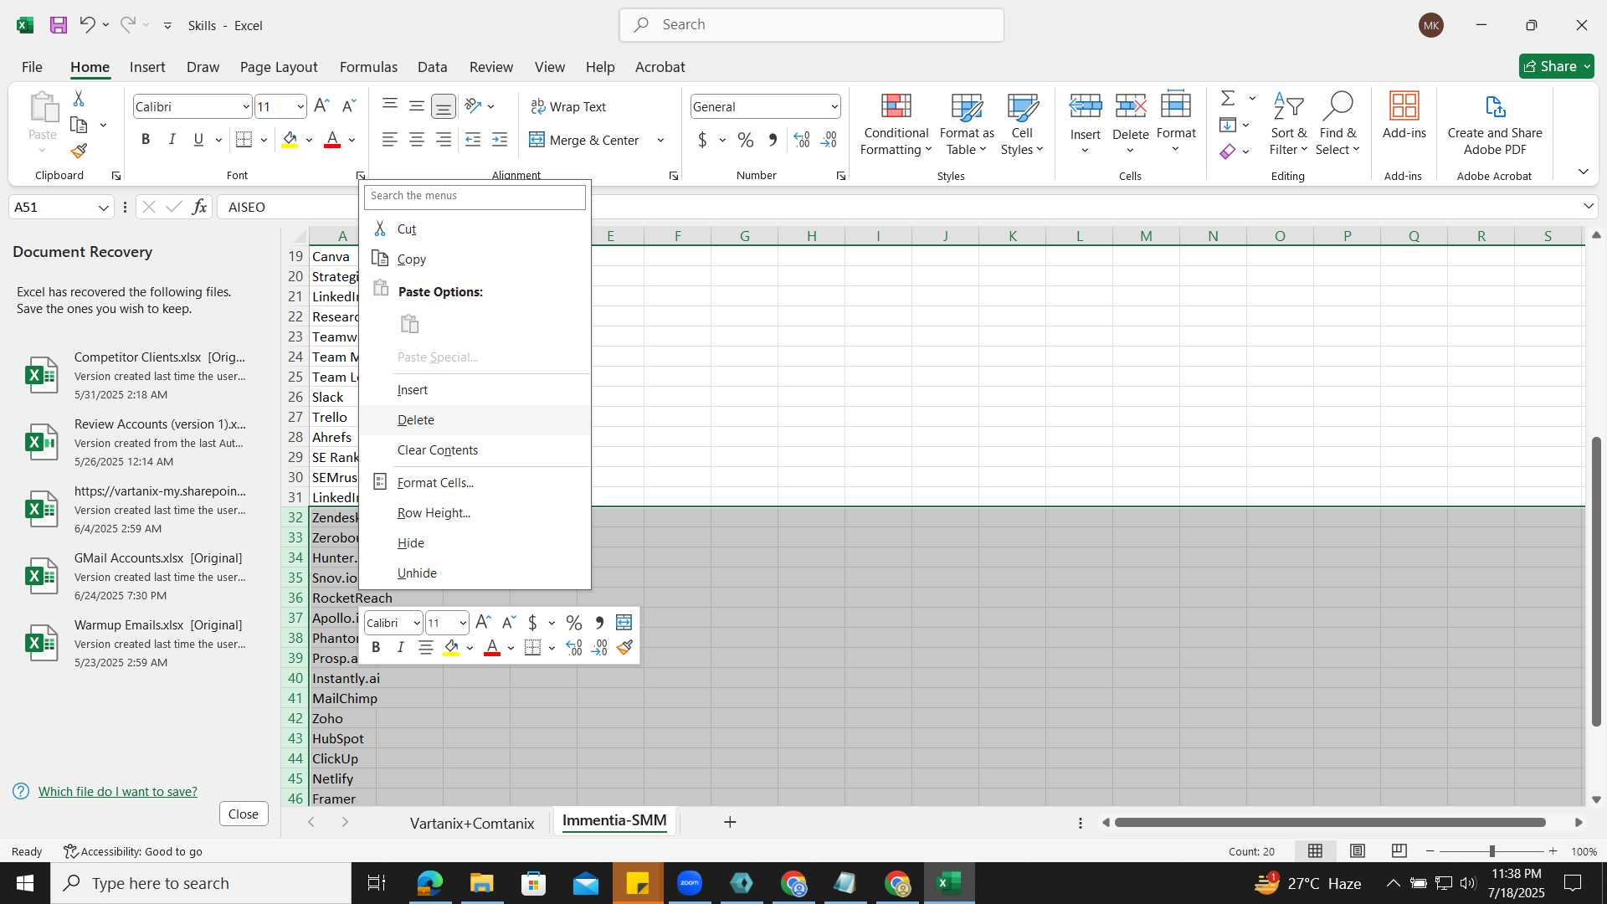The image size is (1607, 904).
Task: Expand Merge & Center dropdown arrow
Action: (660, 140)
